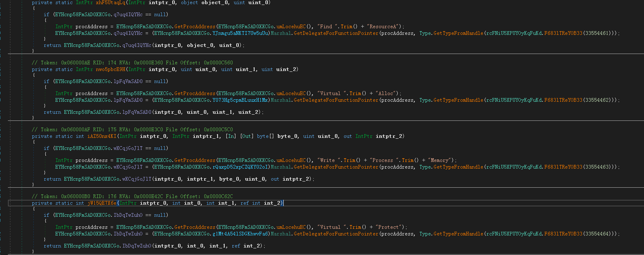
Task: Click GetProcAddress call on the "Protect" line
Action: pyautogui.click(x=195, y=227)
